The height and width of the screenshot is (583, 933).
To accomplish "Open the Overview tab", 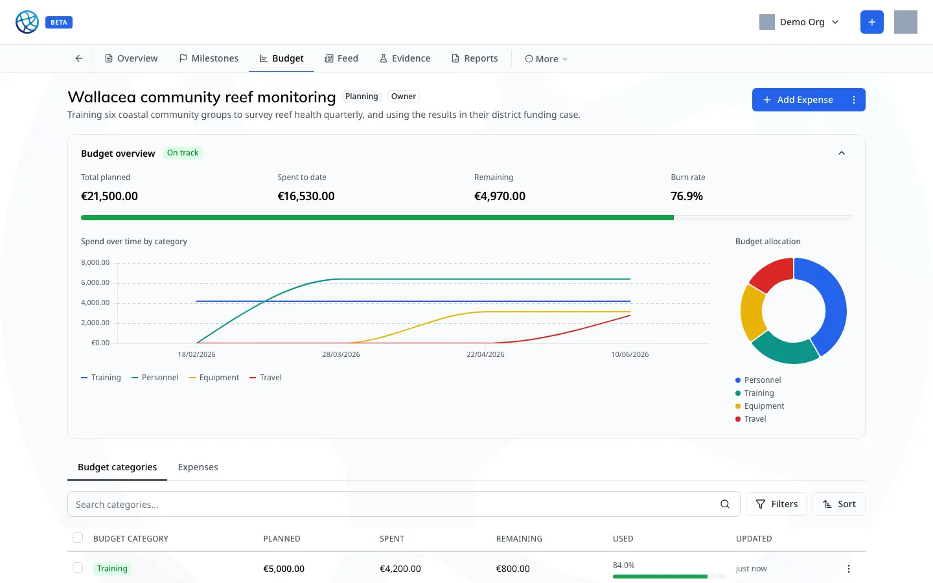I will pyautogui.click(x=131, y=58).
